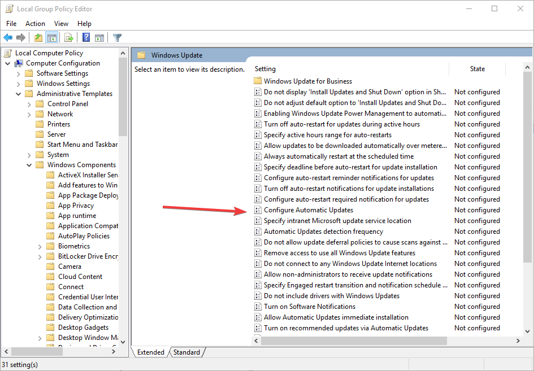Select Start Menu and Taskbar in the tree
Screen dimensions: 534x371
click(83, 145)
